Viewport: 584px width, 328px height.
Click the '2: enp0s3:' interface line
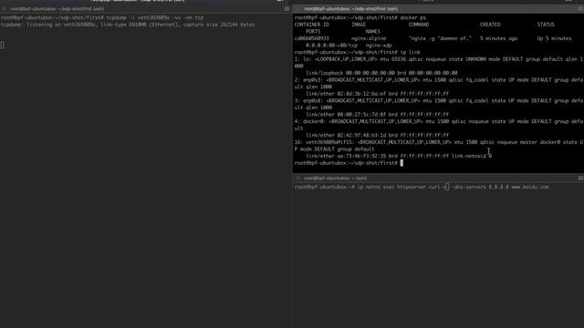(x=439, y=80)
